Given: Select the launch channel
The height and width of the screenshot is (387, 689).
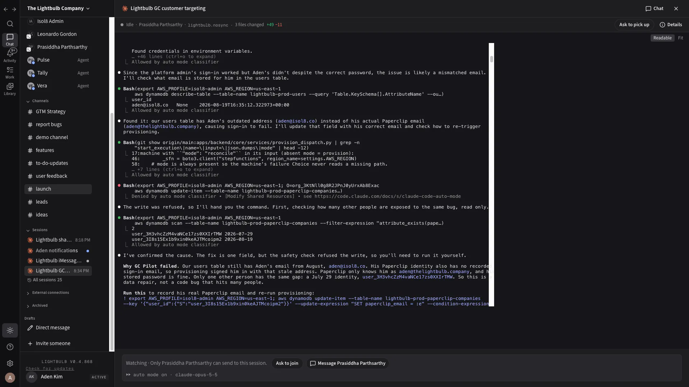Looking at the screenshot, I should (x=58, y=189).
